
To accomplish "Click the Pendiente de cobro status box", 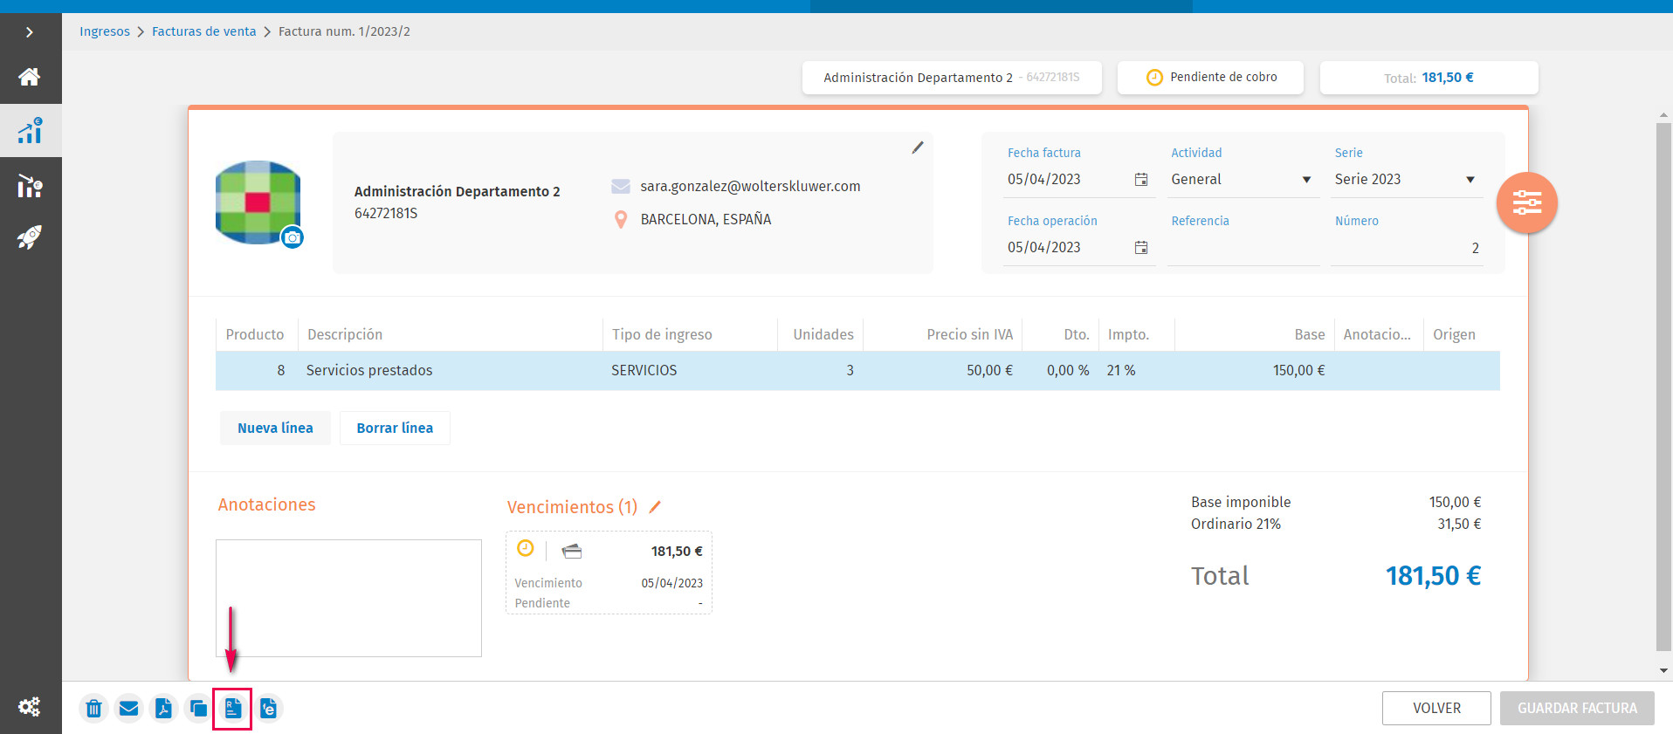I will tap(1210, 77).
